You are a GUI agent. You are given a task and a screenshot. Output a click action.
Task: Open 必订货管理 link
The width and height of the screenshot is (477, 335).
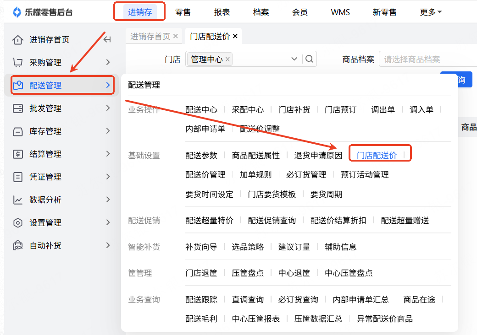306,175
